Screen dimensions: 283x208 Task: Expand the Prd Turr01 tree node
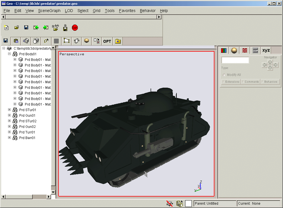click(x=9, y=132)
